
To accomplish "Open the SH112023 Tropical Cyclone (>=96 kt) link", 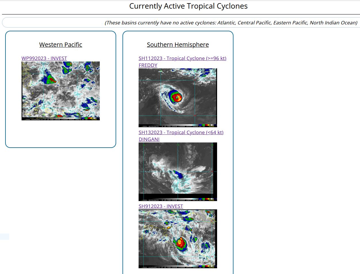I will (182, 58).
